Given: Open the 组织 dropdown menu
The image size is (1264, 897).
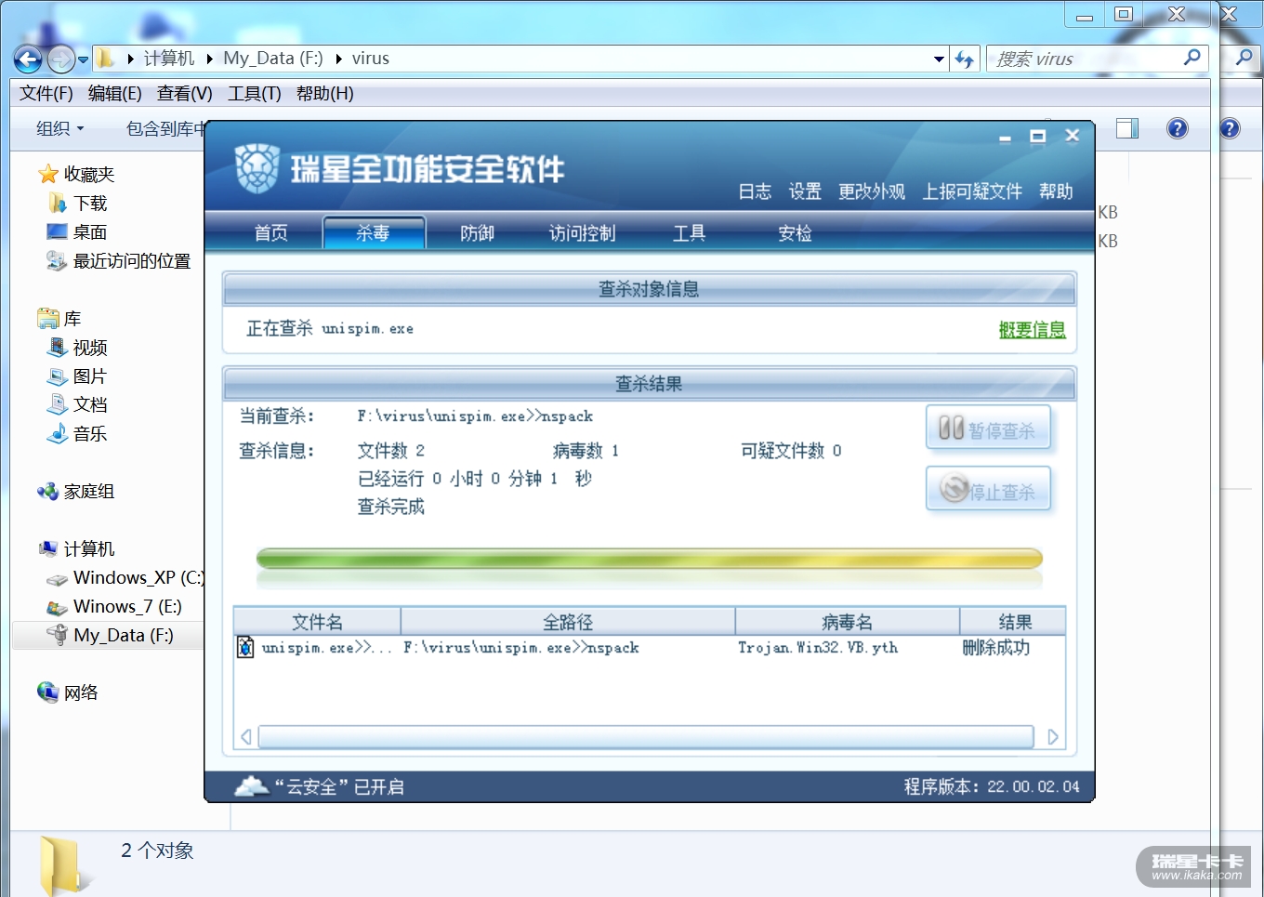Looking at the screenshot, I should pyautogui.click(x=60, y=128).
